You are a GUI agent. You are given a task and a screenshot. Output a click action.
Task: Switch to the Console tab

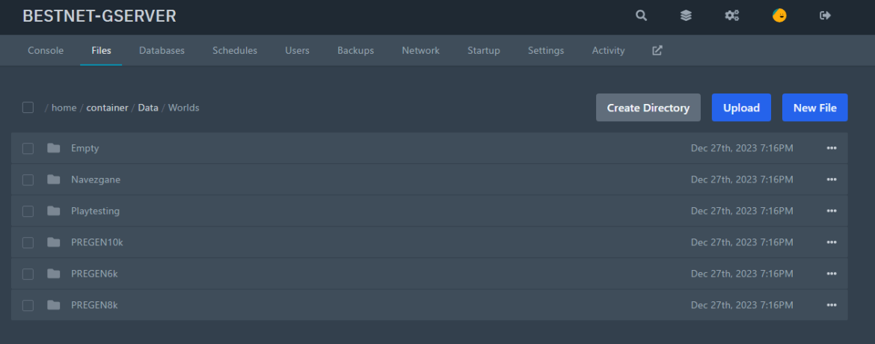[46, 50]
